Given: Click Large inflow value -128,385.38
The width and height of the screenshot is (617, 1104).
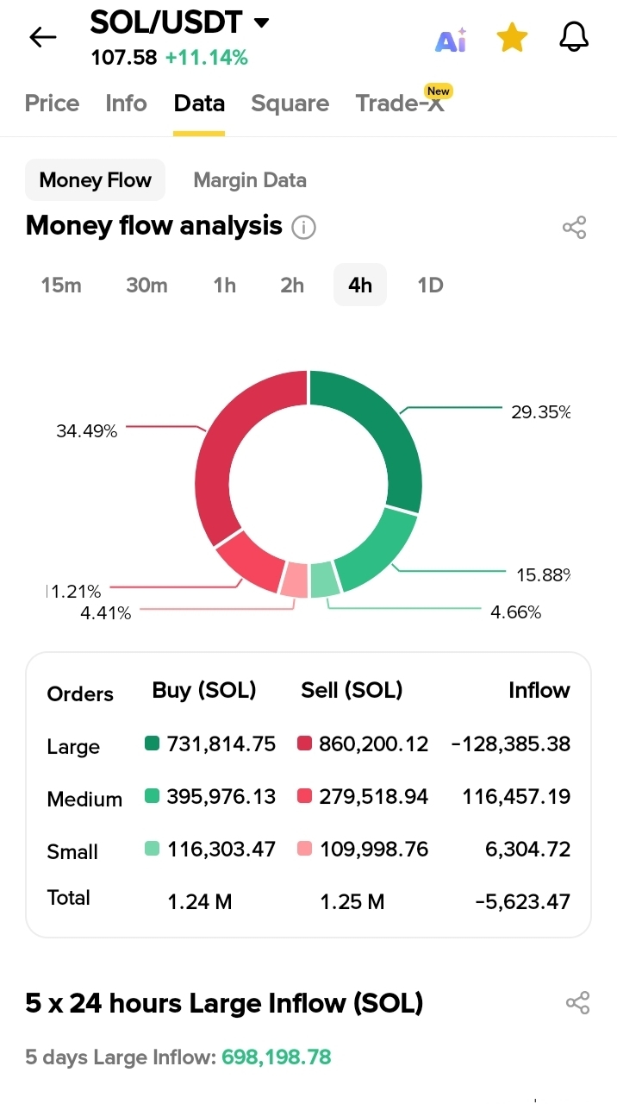Looking at the screenshot, I should (511, 743).
